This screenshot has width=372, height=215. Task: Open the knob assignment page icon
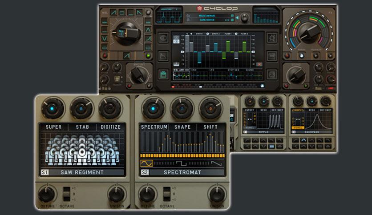tap(163, 38)
